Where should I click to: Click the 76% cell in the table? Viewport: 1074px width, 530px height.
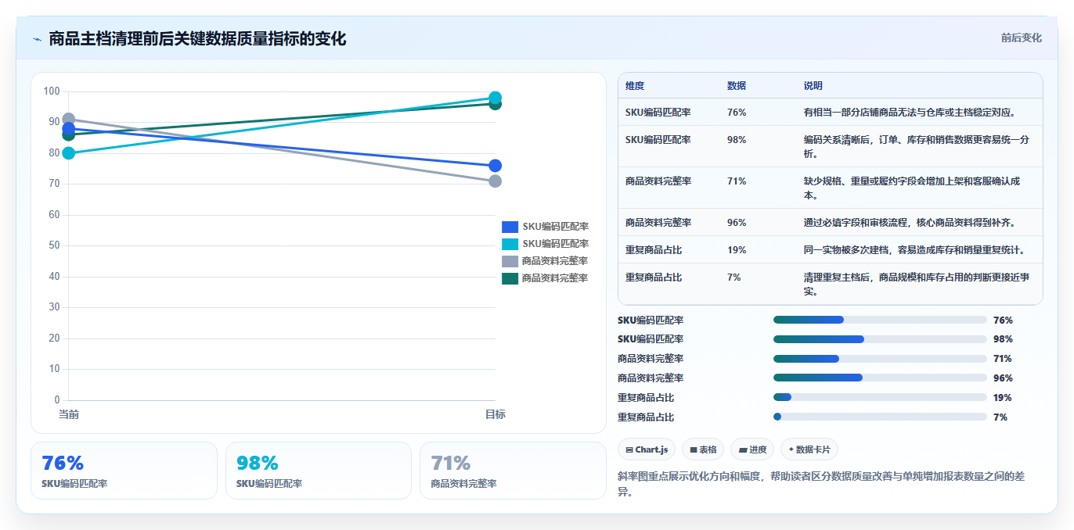click(x=737, y=112)
